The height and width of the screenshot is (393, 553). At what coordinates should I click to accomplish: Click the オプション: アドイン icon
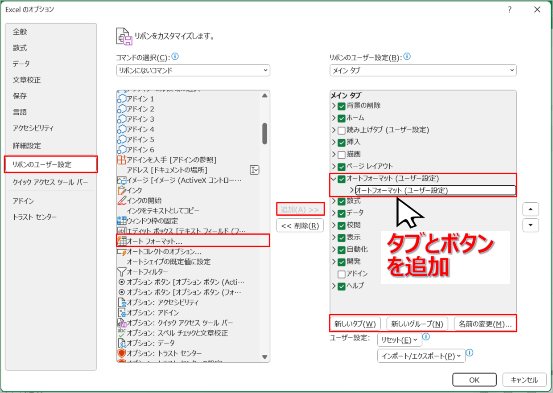[121, 313]
